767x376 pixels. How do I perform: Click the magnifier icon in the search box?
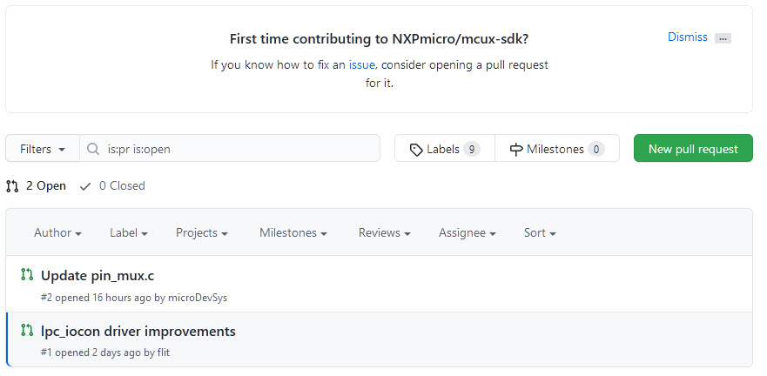[94, 149]
